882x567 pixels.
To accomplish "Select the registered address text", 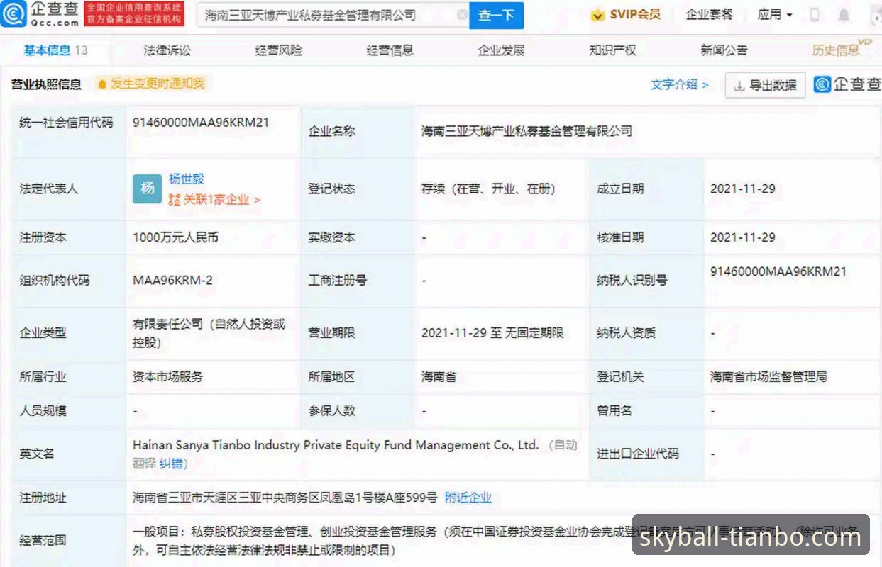I will coord(285,498).
